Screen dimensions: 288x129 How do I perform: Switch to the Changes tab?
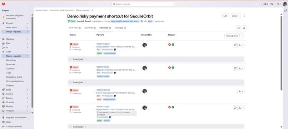[x=120, y=28]
